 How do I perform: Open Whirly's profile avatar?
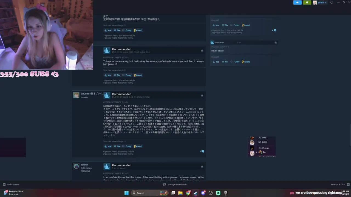[76, 166]
